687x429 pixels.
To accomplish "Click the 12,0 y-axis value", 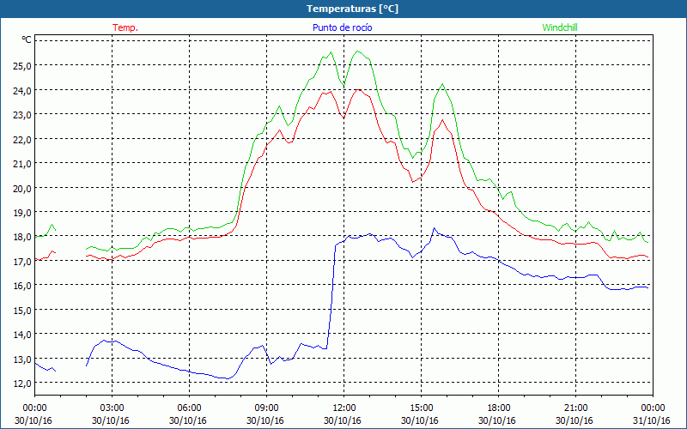I will click(23, 383).
